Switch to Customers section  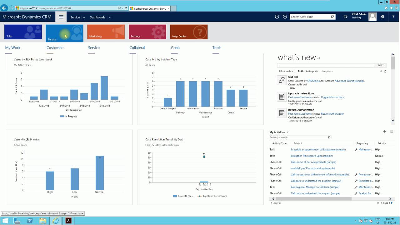55,47
